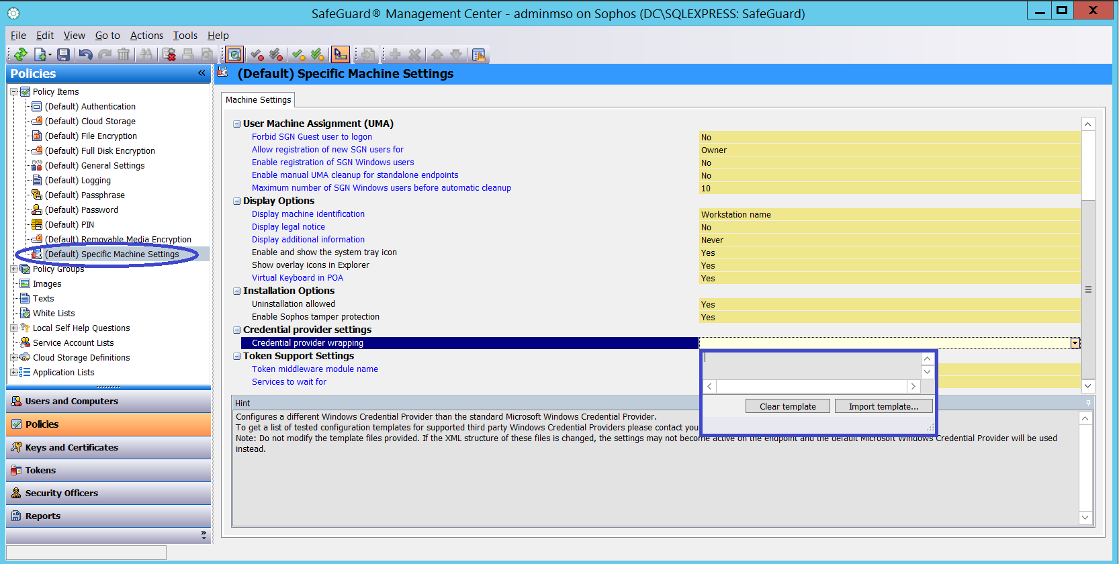Save changes with the floppy disk icon
The height and width of the screenshot is (564, 1119).
pyautogui.click(x=63, y=54)
